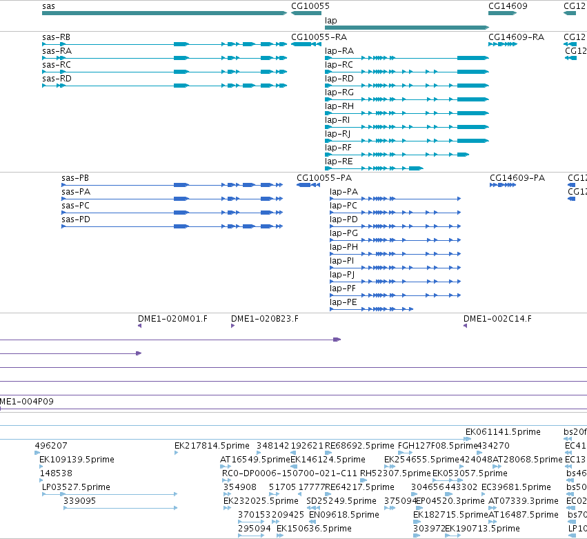
Task: Select transcript lap-RI
Action: pyautogui.click(x=407, y=127)
